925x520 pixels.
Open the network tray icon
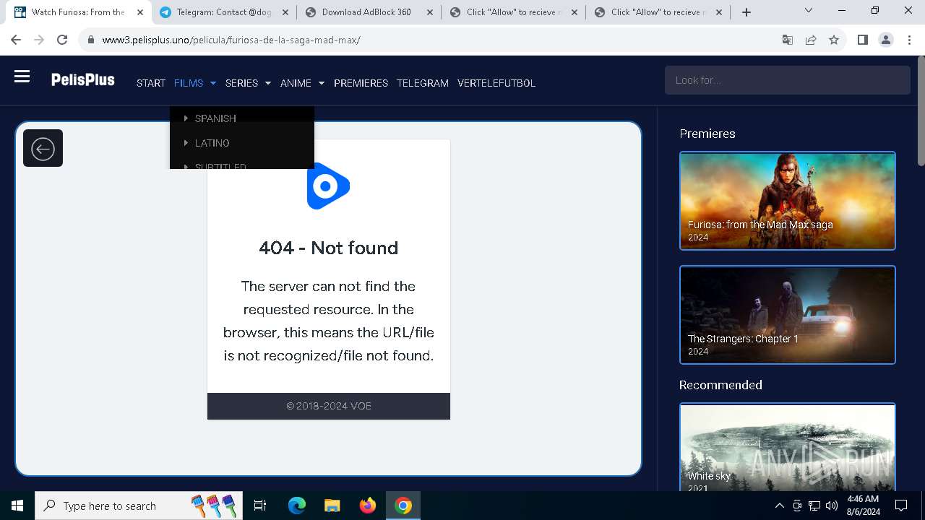pyautogui.click(x=814, y=506)
